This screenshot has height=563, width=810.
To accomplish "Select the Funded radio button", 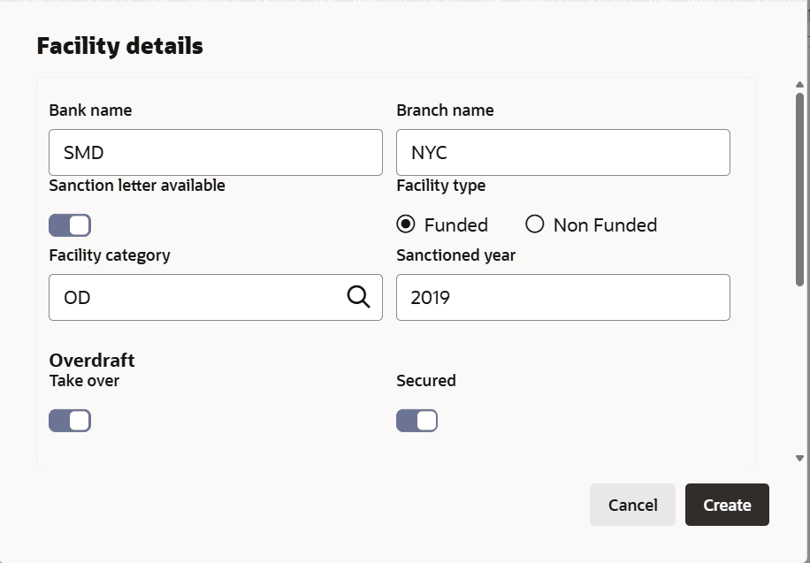I will tap(406, 224).
